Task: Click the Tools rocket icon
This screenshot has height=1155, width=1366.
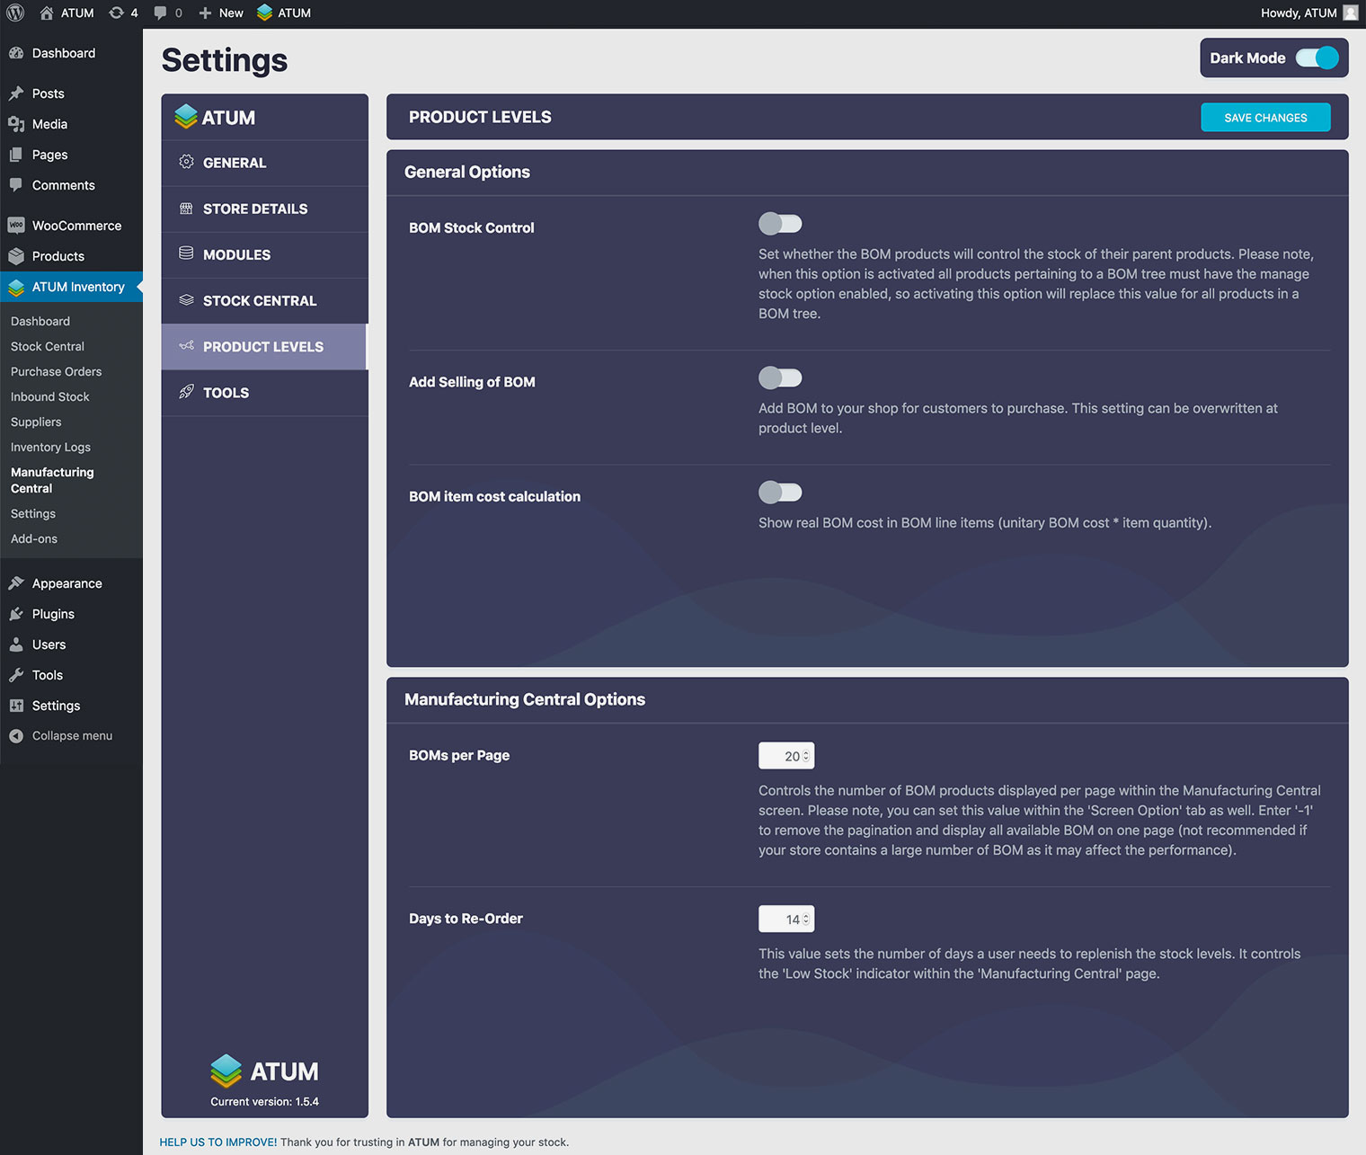Action: click(186, 392)
